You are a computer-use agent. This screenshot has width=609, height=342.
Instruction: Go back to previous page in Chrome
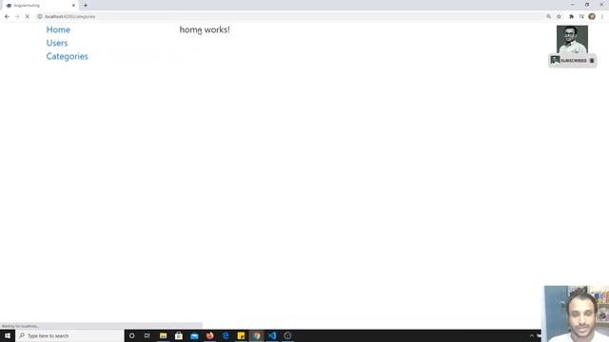7,17
